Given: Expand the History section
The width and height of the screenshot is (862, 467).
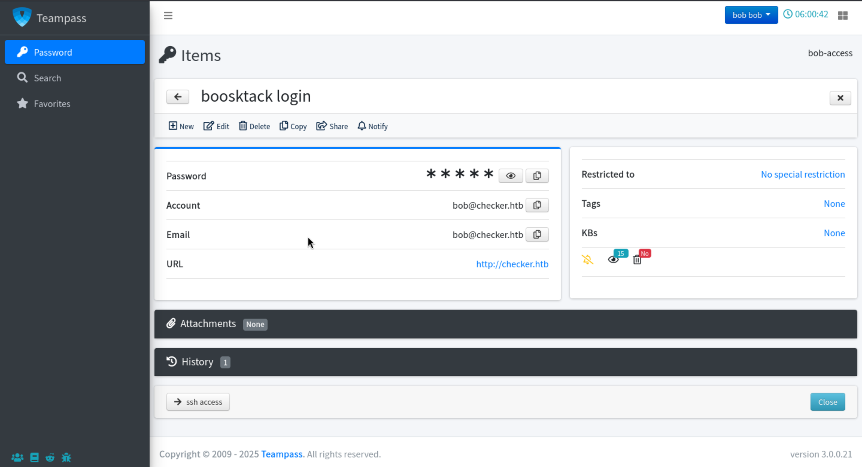Looking at the screenshot, I should click(197, 362).
